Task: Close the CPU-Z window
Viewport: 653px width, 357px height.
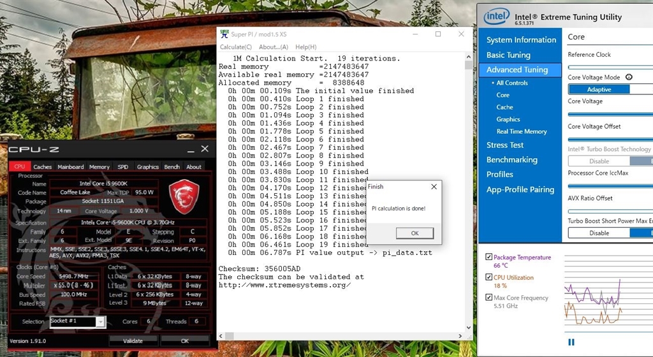Action: pyautogui.click(x=205, y=149)
